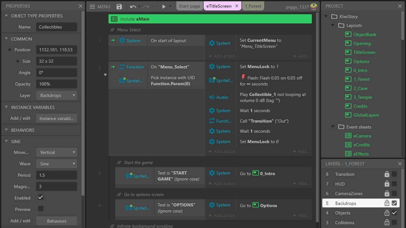This screenshot has height=228, width=406.
Task: Click the Period input field
Action: point(57,175)
